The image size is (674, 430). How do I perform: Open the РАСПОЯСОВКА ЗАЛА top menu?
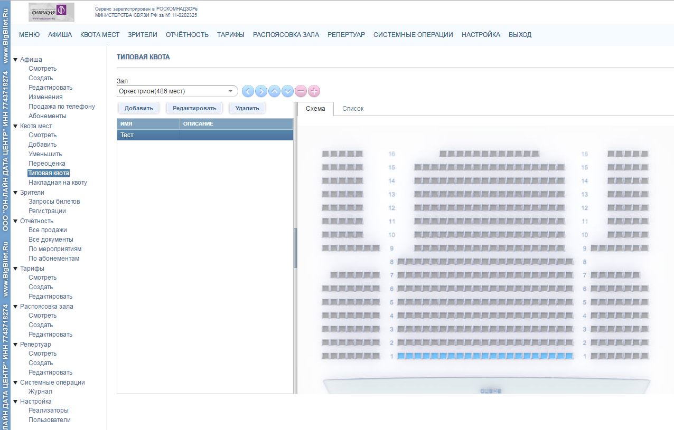point(286,35)
